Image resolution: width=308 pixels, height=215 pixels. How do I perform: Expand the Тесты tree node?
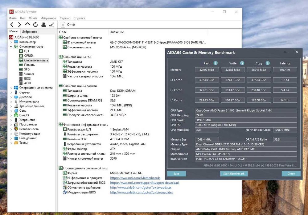11,143
